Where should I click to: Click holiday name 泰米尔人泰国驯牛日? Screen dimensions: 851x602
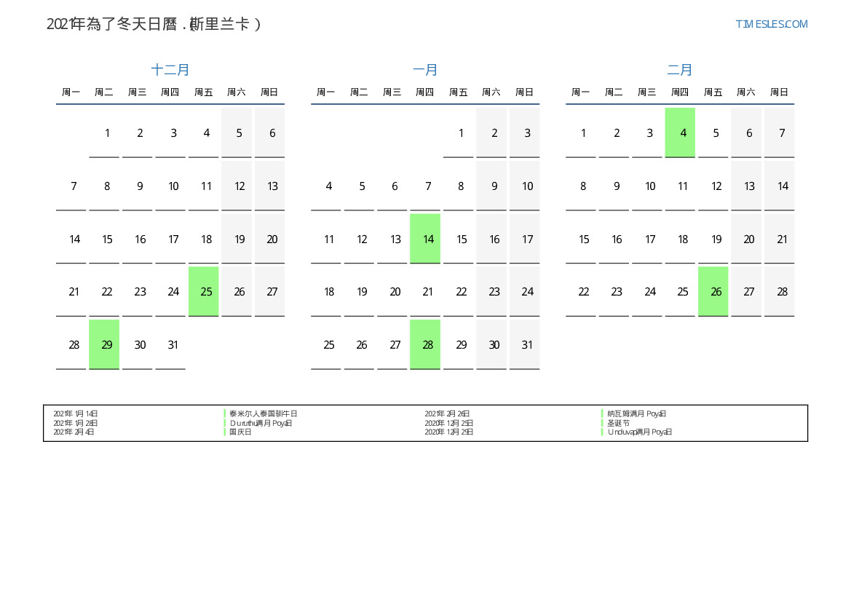(x=264, y=413)
